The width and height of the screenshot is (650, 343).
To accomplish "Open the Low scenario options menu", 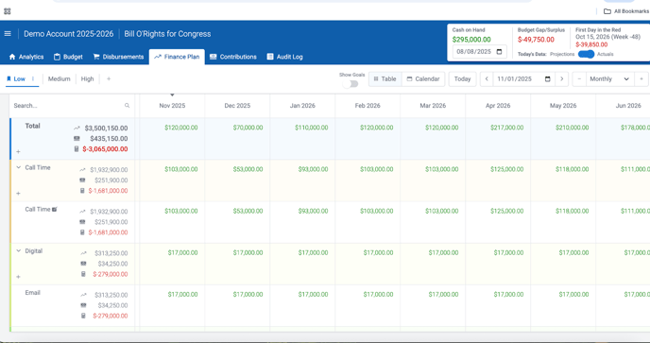I will 33,78.
